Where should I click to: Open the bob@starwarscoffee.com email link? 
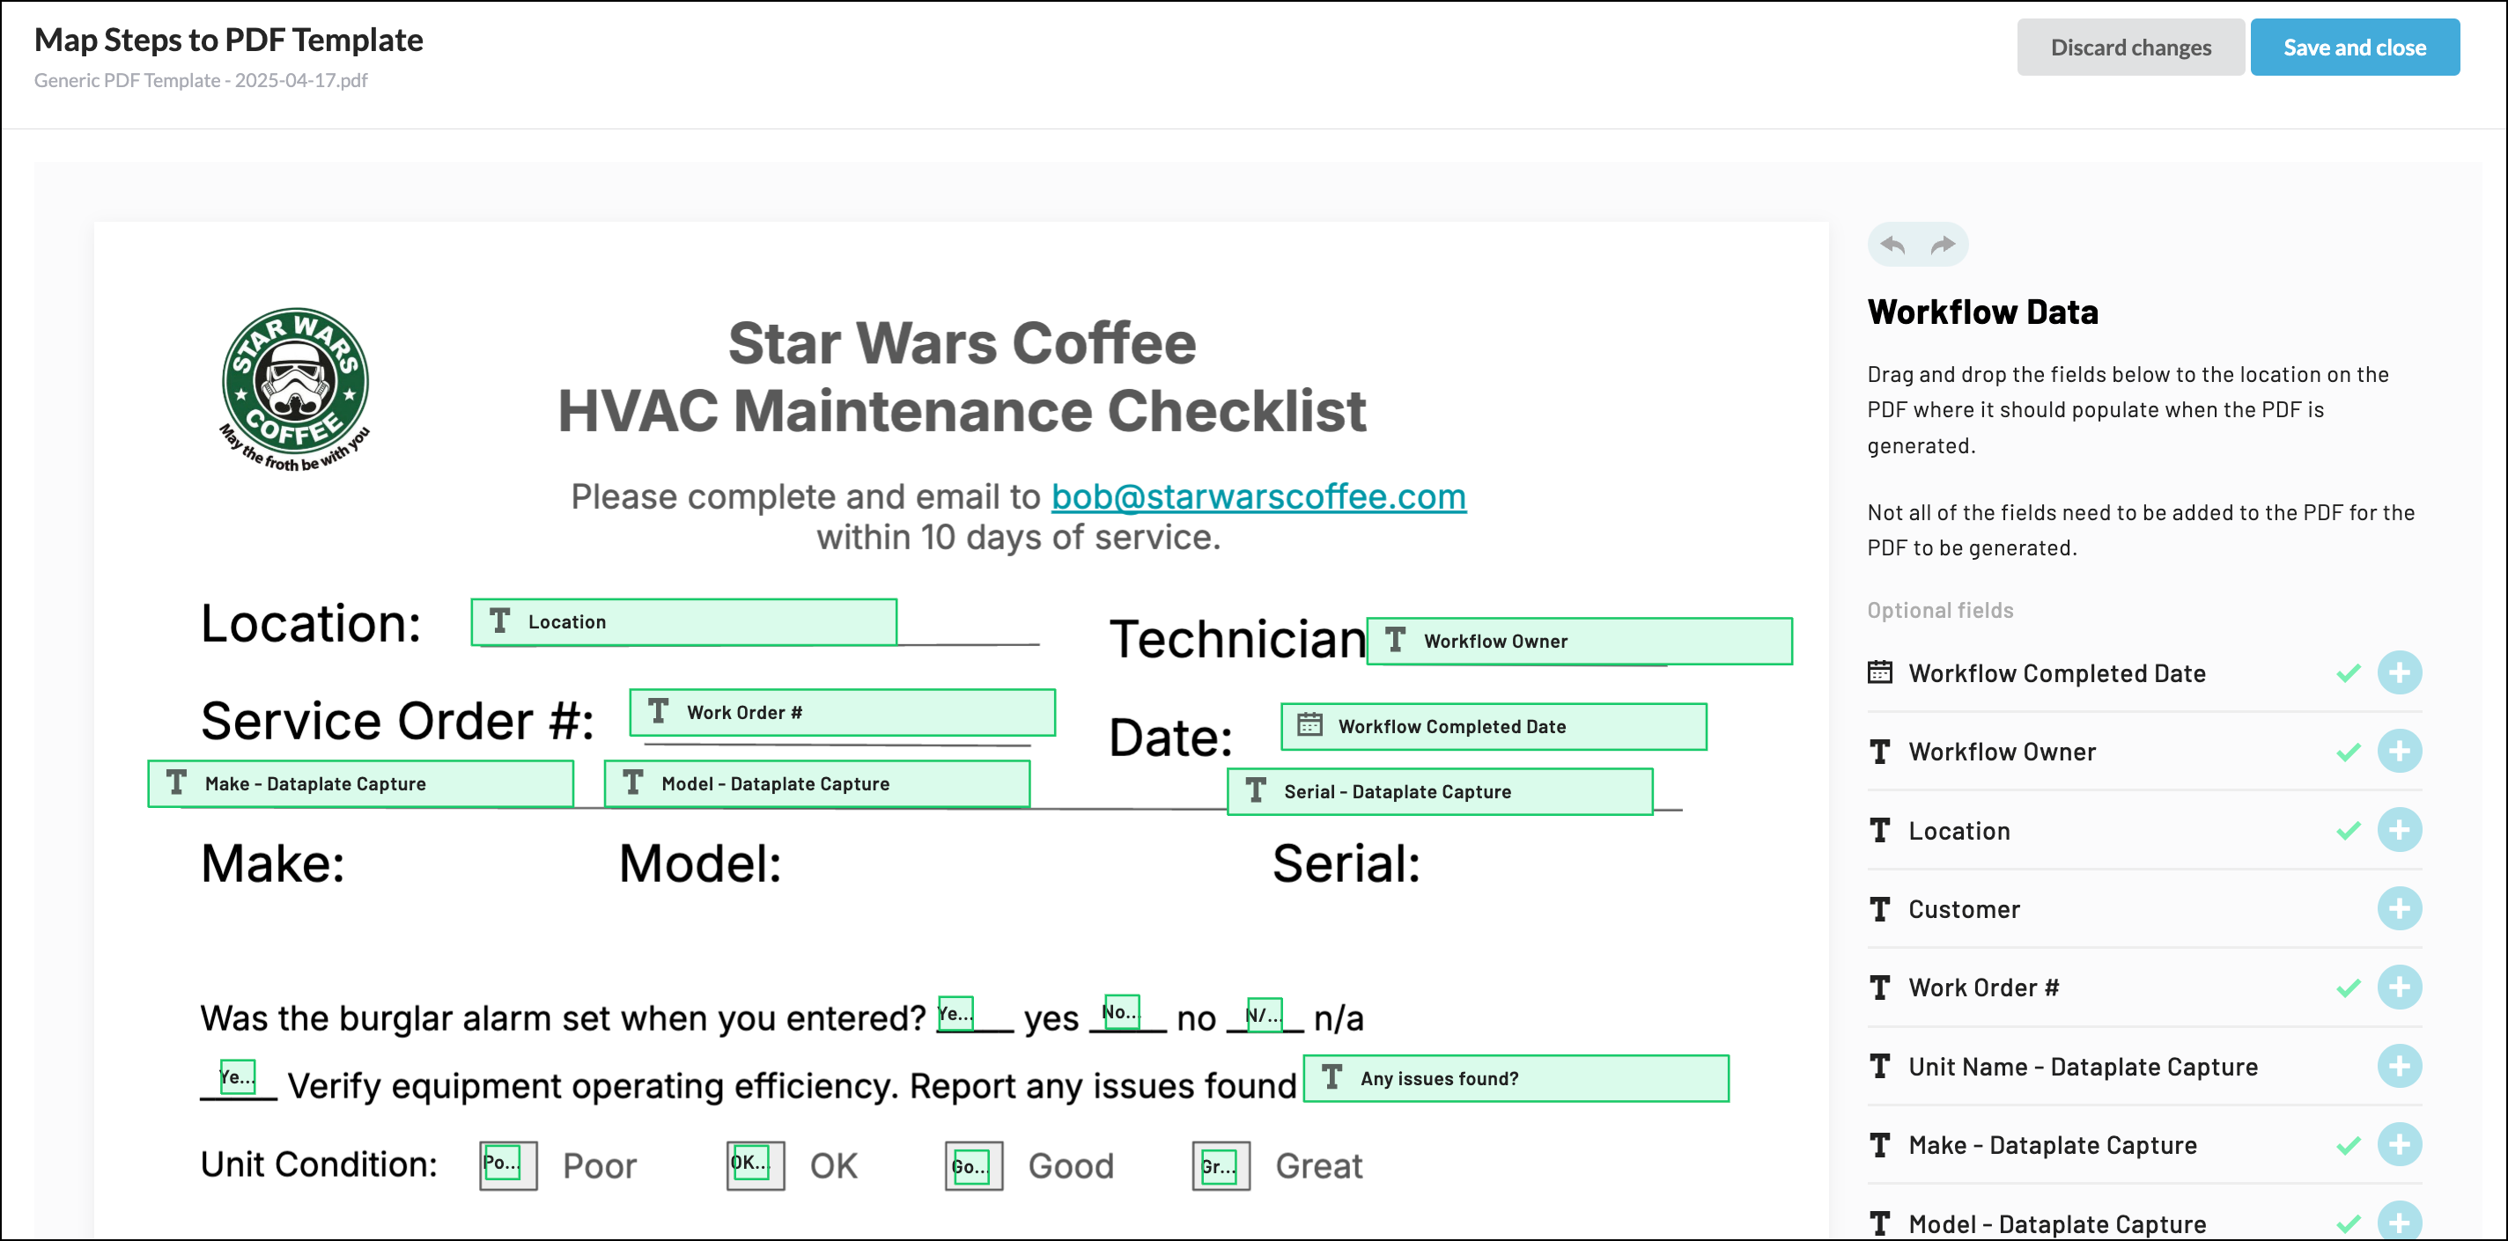[x=1258, y=497]
